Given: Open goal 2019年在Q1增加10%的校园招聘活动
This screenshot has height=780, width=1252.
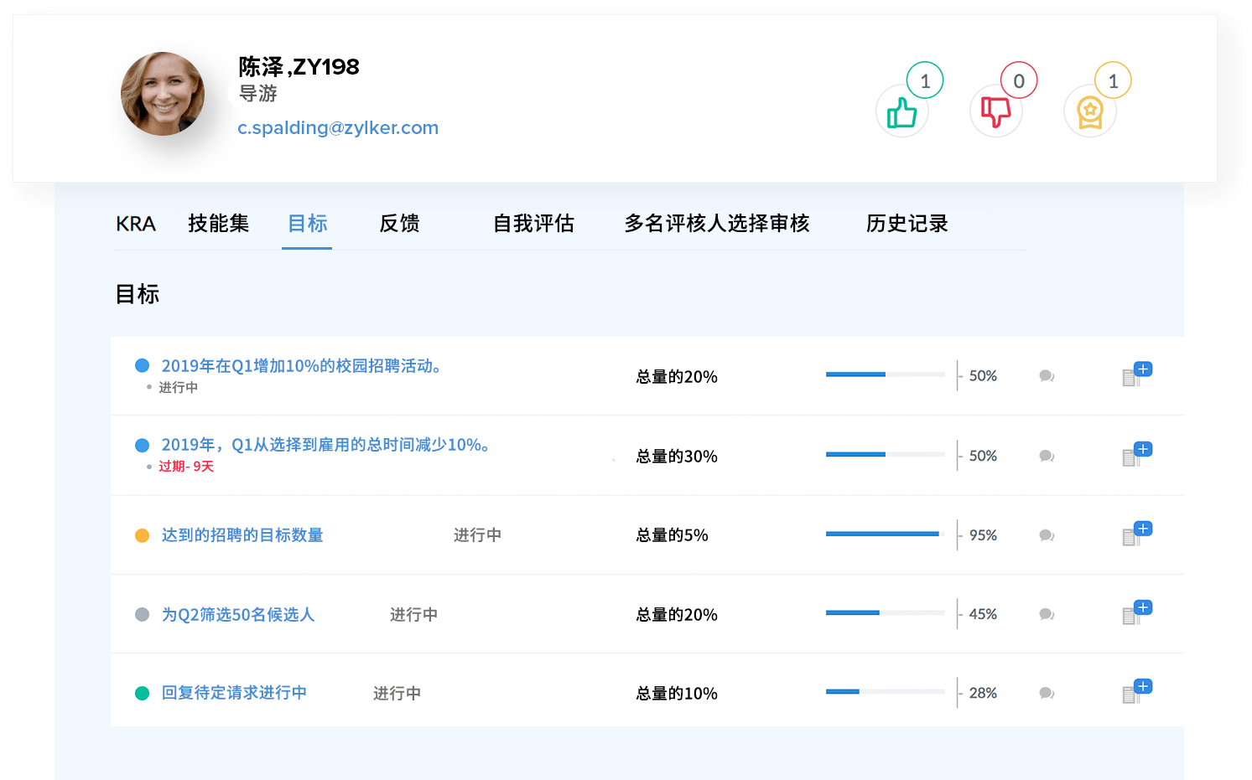Looking at the screenshot, I should [x=301, y=366].
